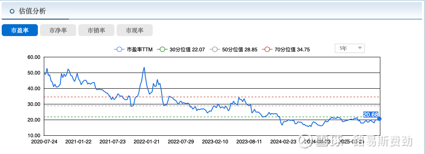
Task: Click the 2023-02-10 date label
Action: 215,142
